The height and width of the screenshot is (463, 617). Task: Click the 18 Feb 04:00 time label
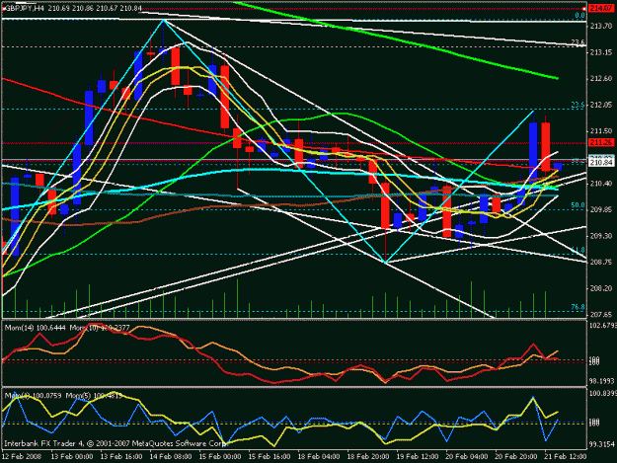pyautogui.click(x=318, y=456)
